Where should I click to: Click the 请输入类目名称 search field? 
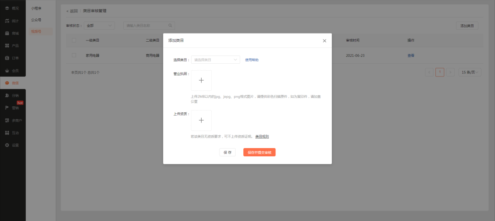pos(147,26)
